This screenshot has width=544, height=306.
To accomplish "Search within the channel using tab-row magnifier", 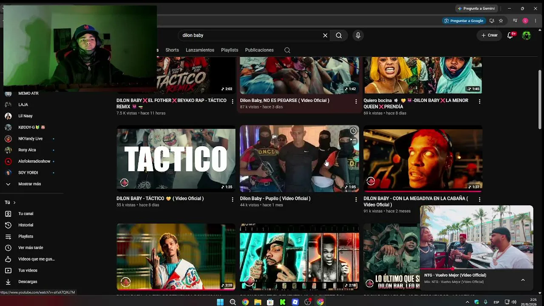I will (287, 50).
